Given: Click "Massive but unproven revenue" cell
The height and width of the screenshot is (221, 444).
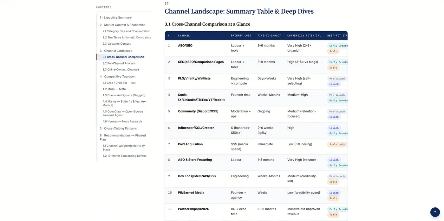Looking at the screenshot, I should (x=304, y=212).
